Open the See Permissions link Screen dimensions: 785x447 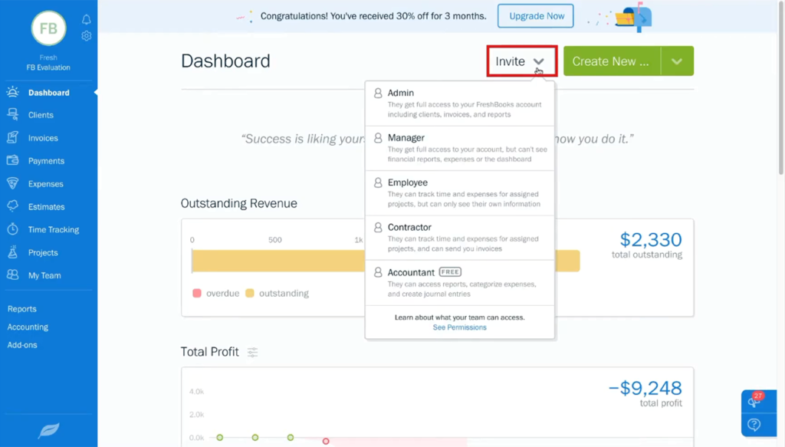(x=459, y=327)
